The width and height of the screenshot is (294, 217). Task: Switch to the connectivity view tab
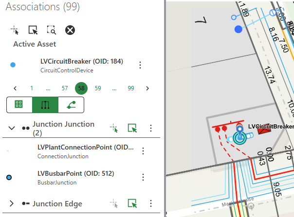45,105
